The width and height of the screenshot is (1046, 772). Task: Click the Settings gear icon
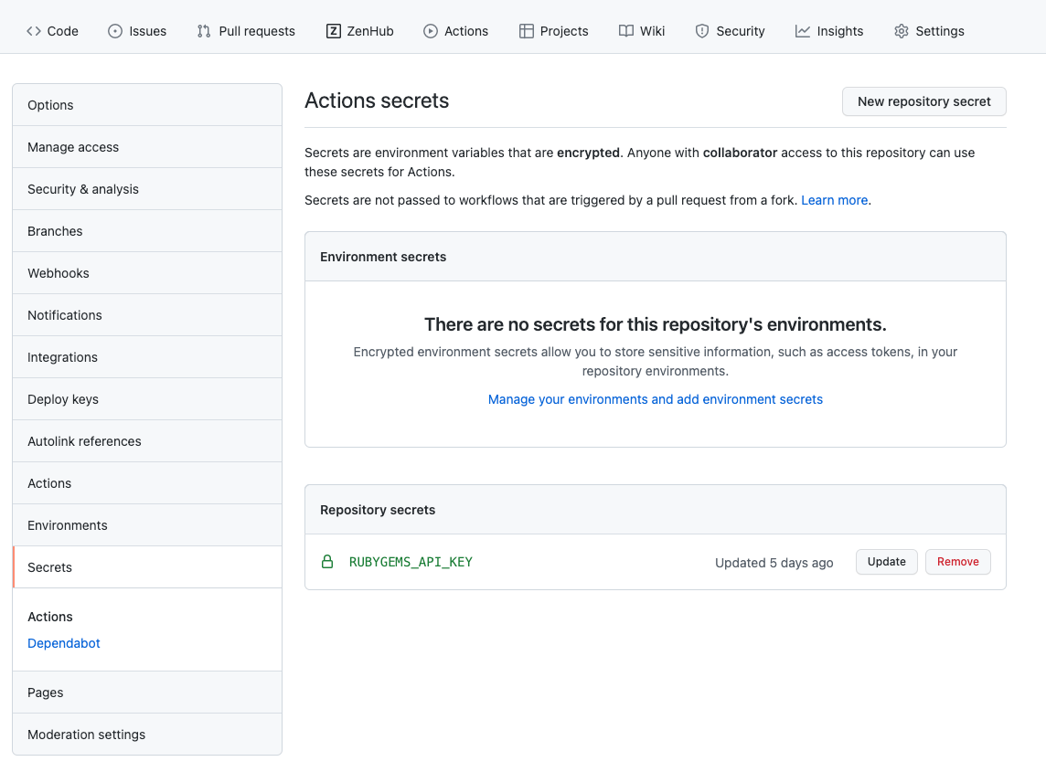point(902,31)
